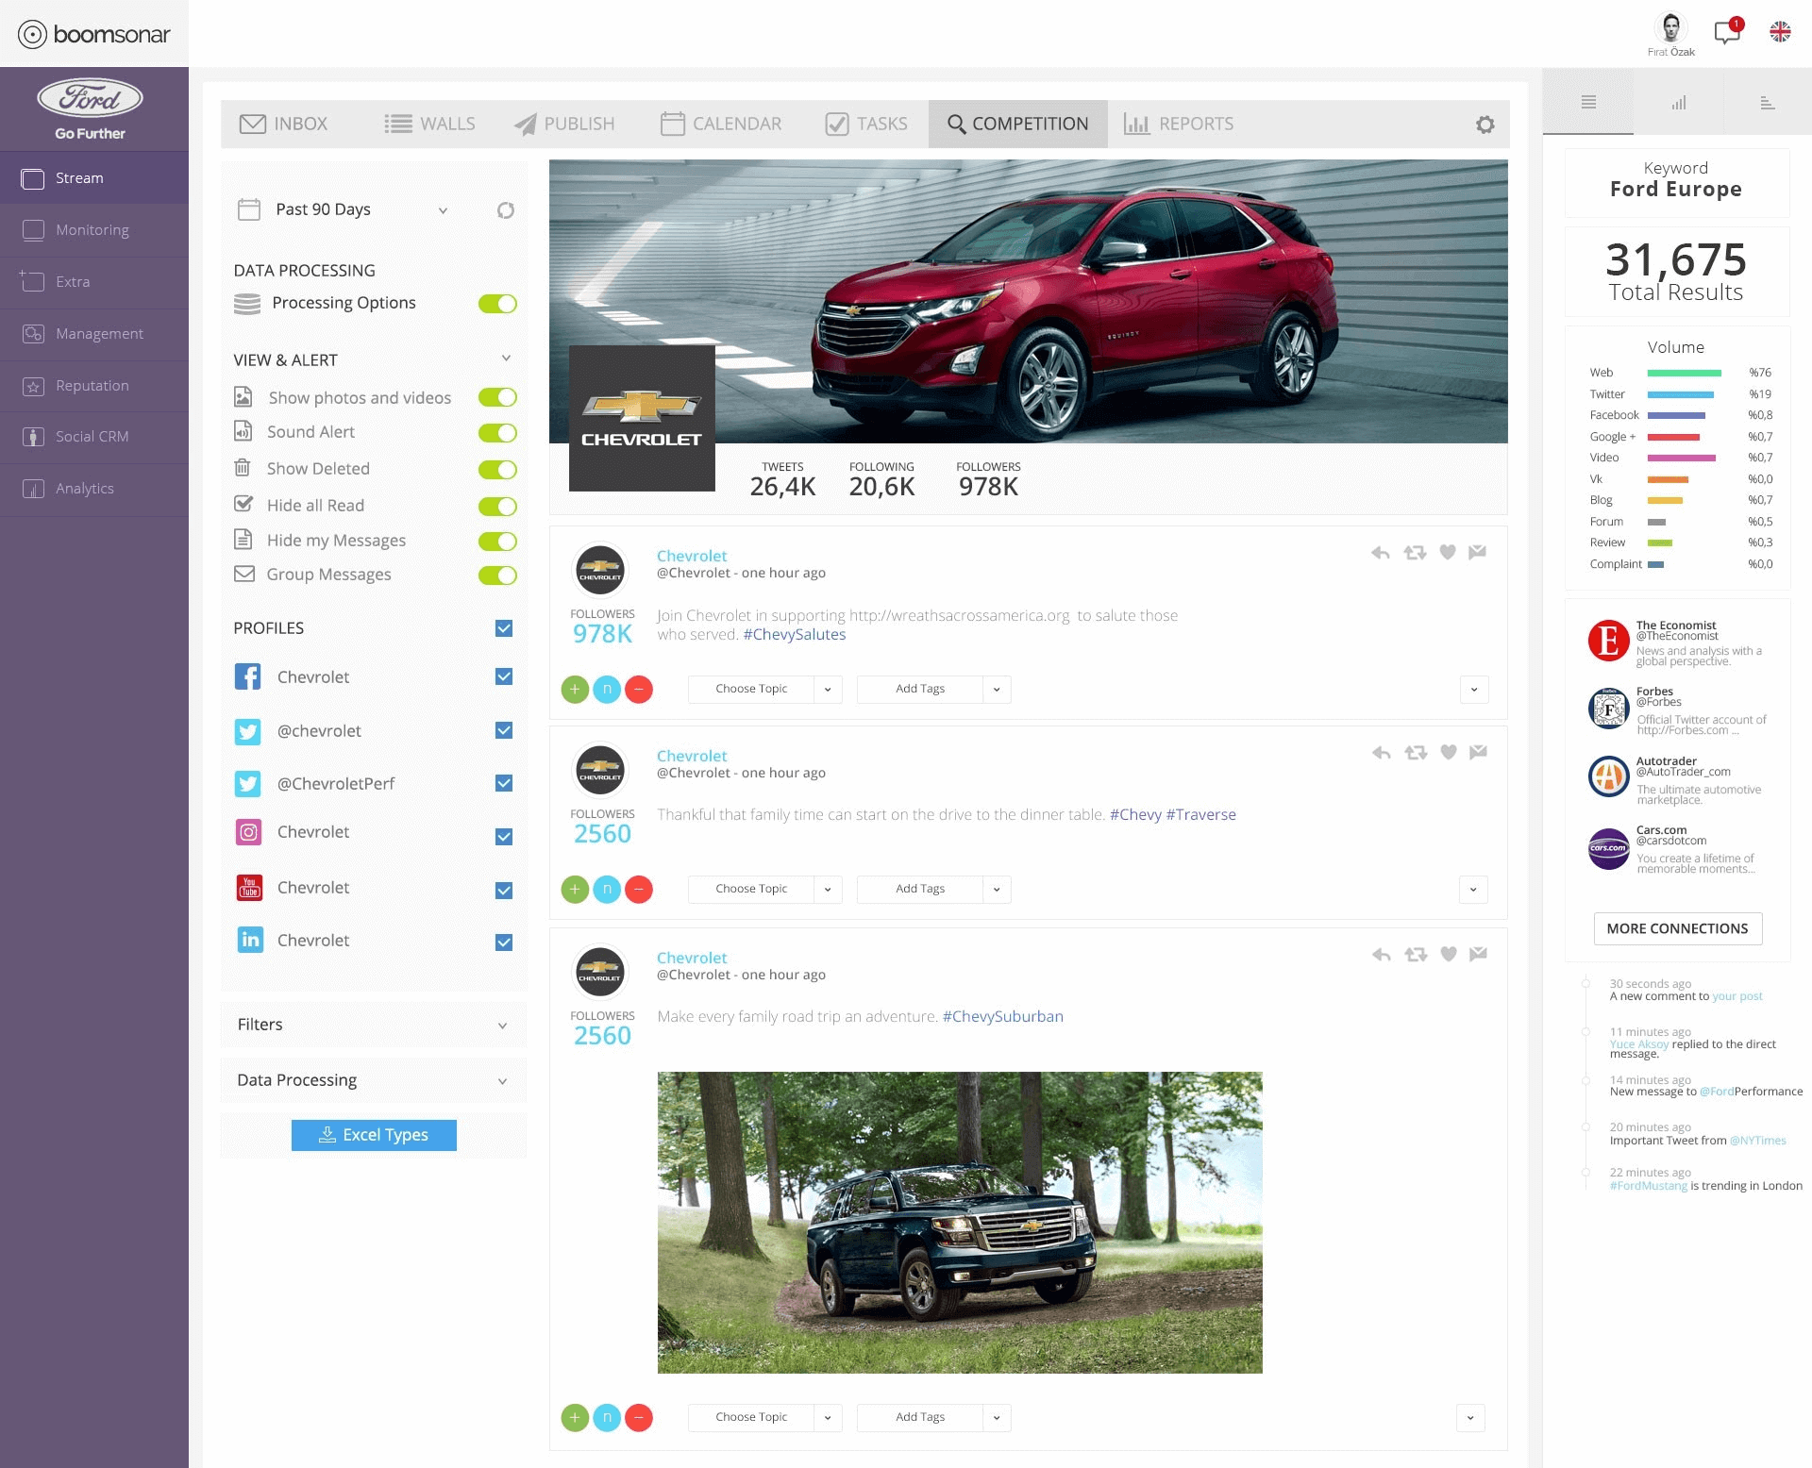1812x1468 pixels.
Task: Toggle Hide my Messages switch
Action: coord(497,542)
